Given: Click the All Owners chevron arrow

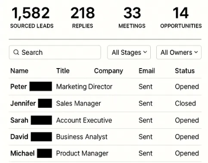Looking at the screenshot, I should pyautogui.click(x=196, y=52).
